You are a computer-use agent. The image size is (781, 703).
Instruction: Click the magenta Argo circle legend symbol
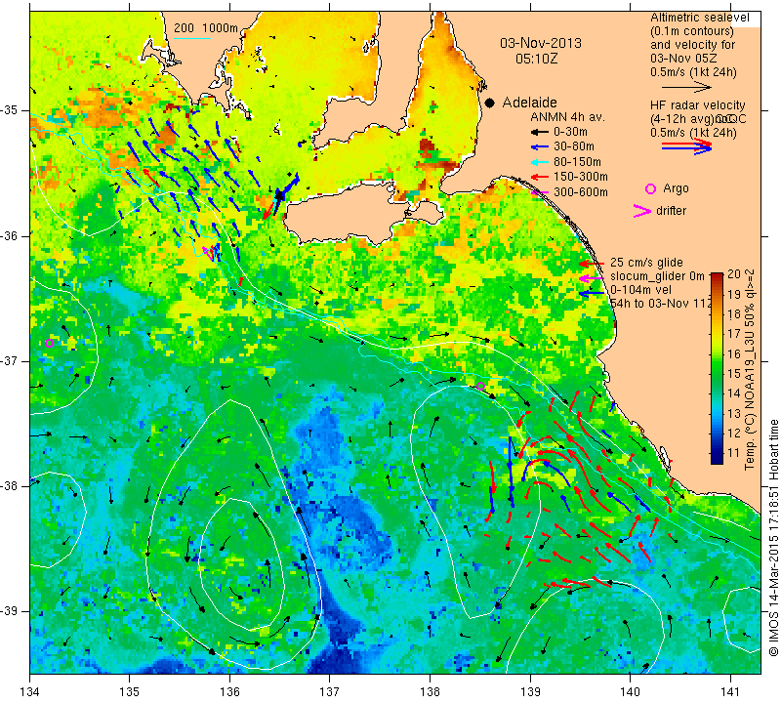650,188
